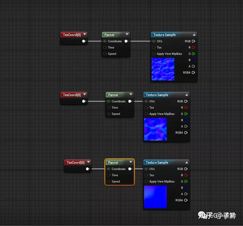Click the bottom Texture Sample green G pin
243x226 pixels.
click(x=186, y=182)
